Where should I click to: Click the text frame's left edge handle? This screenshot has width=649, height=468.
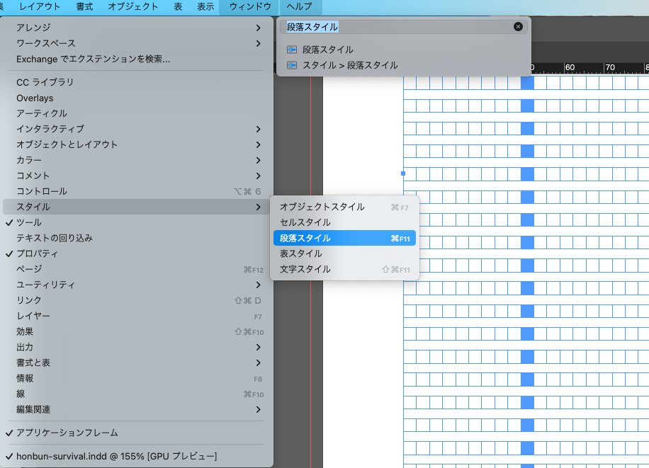403,173
